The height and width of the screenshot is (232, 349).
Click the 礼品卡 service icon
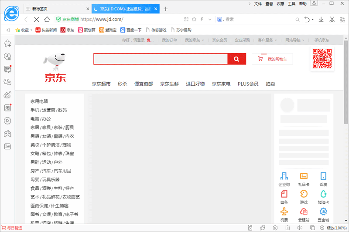click(304, 179)
